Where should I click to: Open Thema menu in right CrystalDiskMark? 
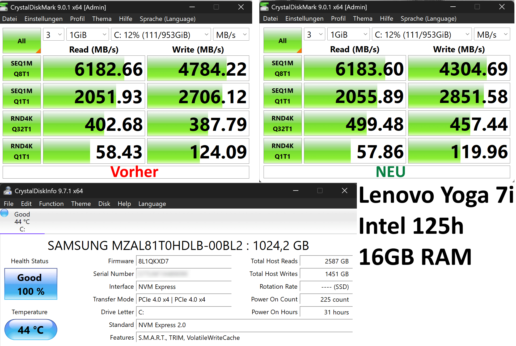[362, 19]
